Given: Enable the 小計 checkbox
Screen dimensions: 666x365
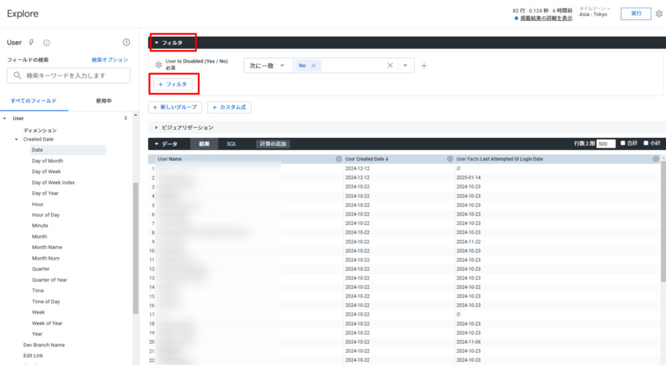Looking at the screenshot, I should coord(646,143).
